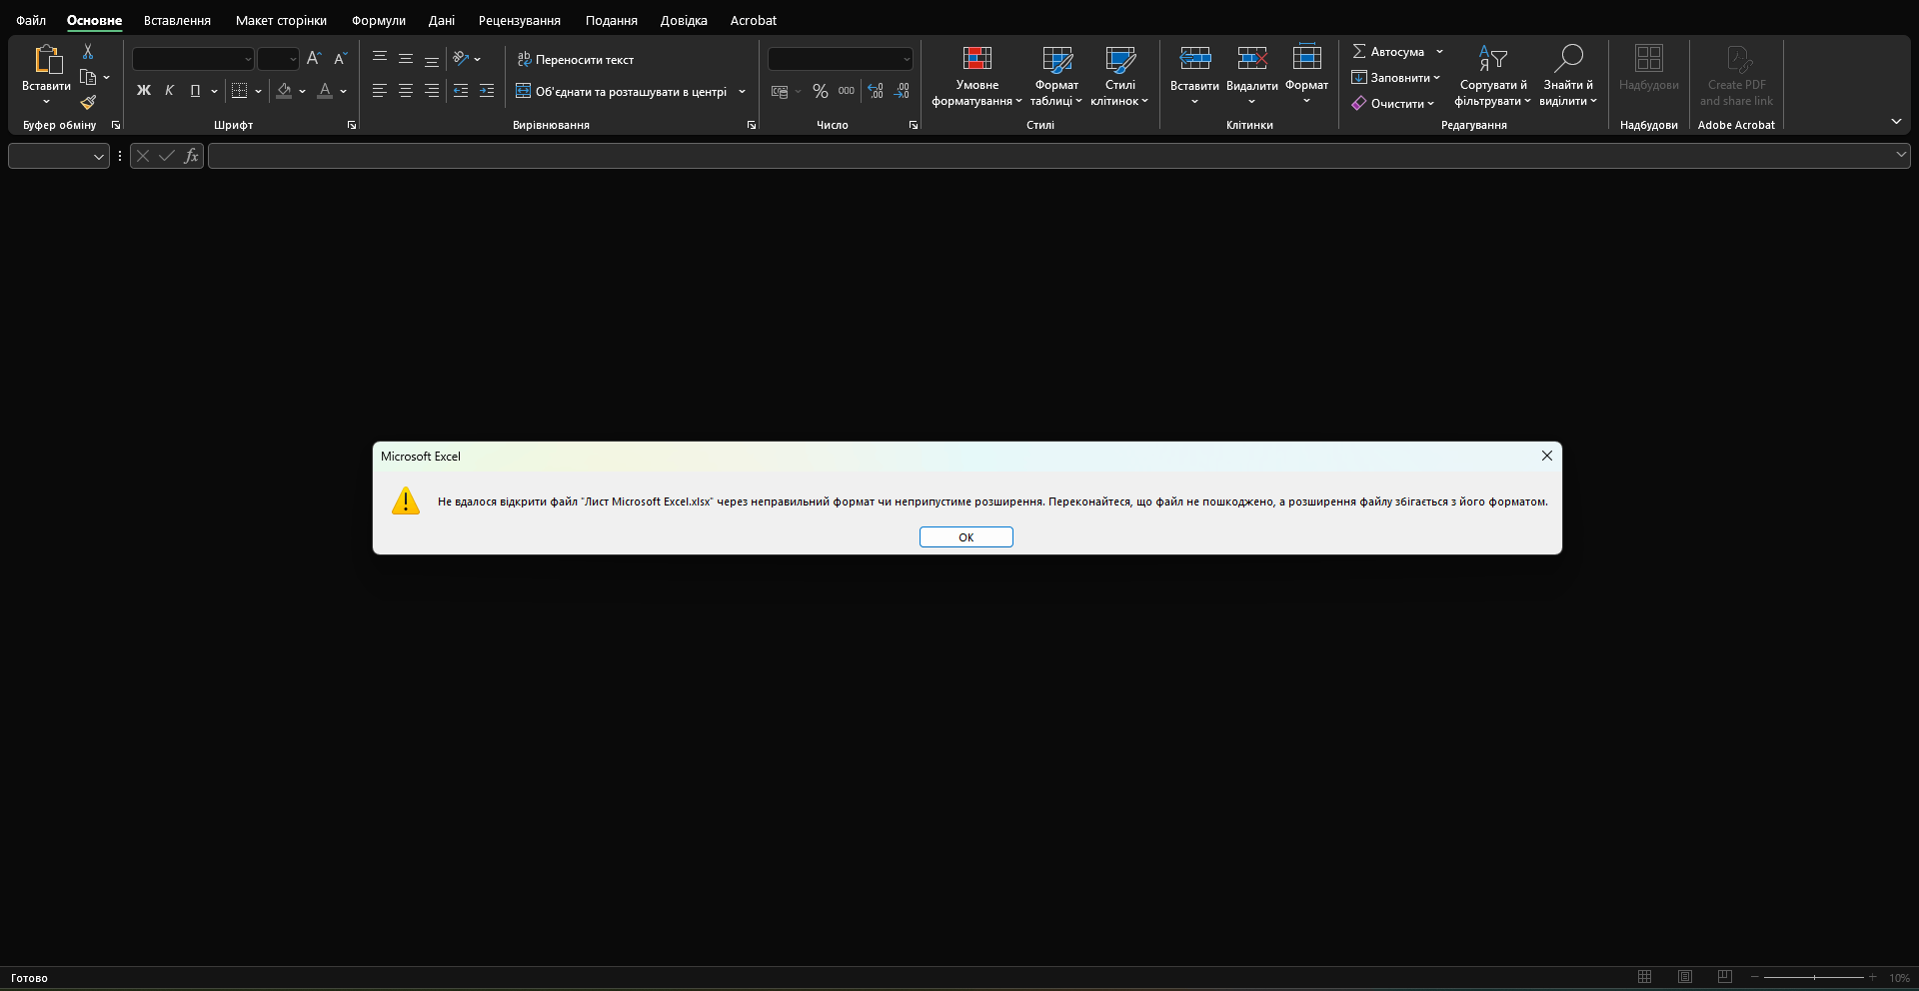
Task: Click the text orientation icon
Action: tap(461, 59)
